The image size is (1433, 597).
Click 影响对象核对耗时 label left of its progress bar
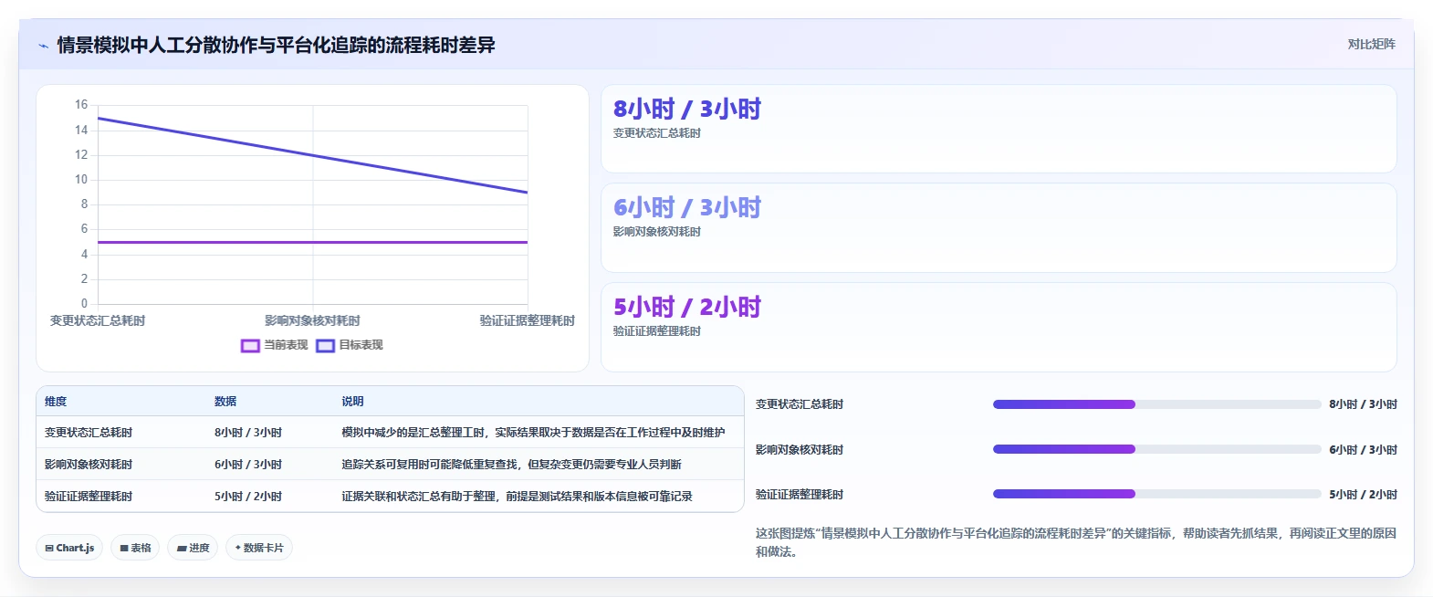(x=800, y=450)
